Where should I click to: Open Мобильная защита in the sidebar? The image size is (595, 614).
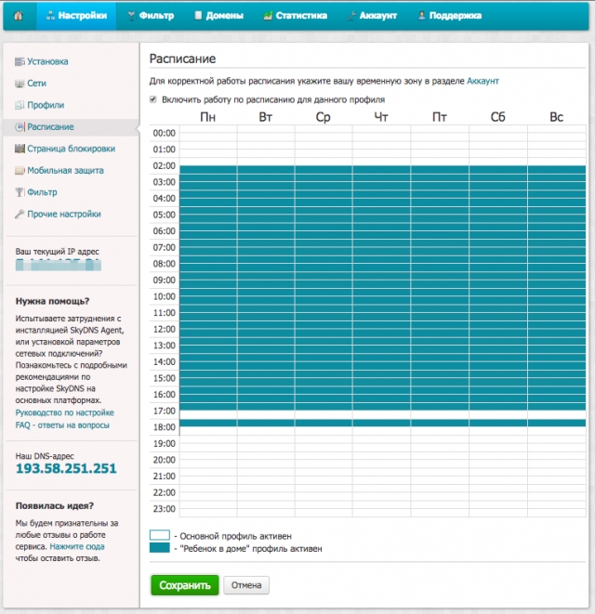pyautogui.click(x=65, y=170)
